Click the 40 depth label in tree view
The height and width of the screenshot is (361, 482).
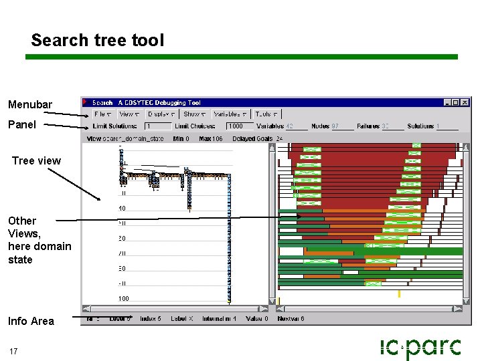tap(122, 209)
